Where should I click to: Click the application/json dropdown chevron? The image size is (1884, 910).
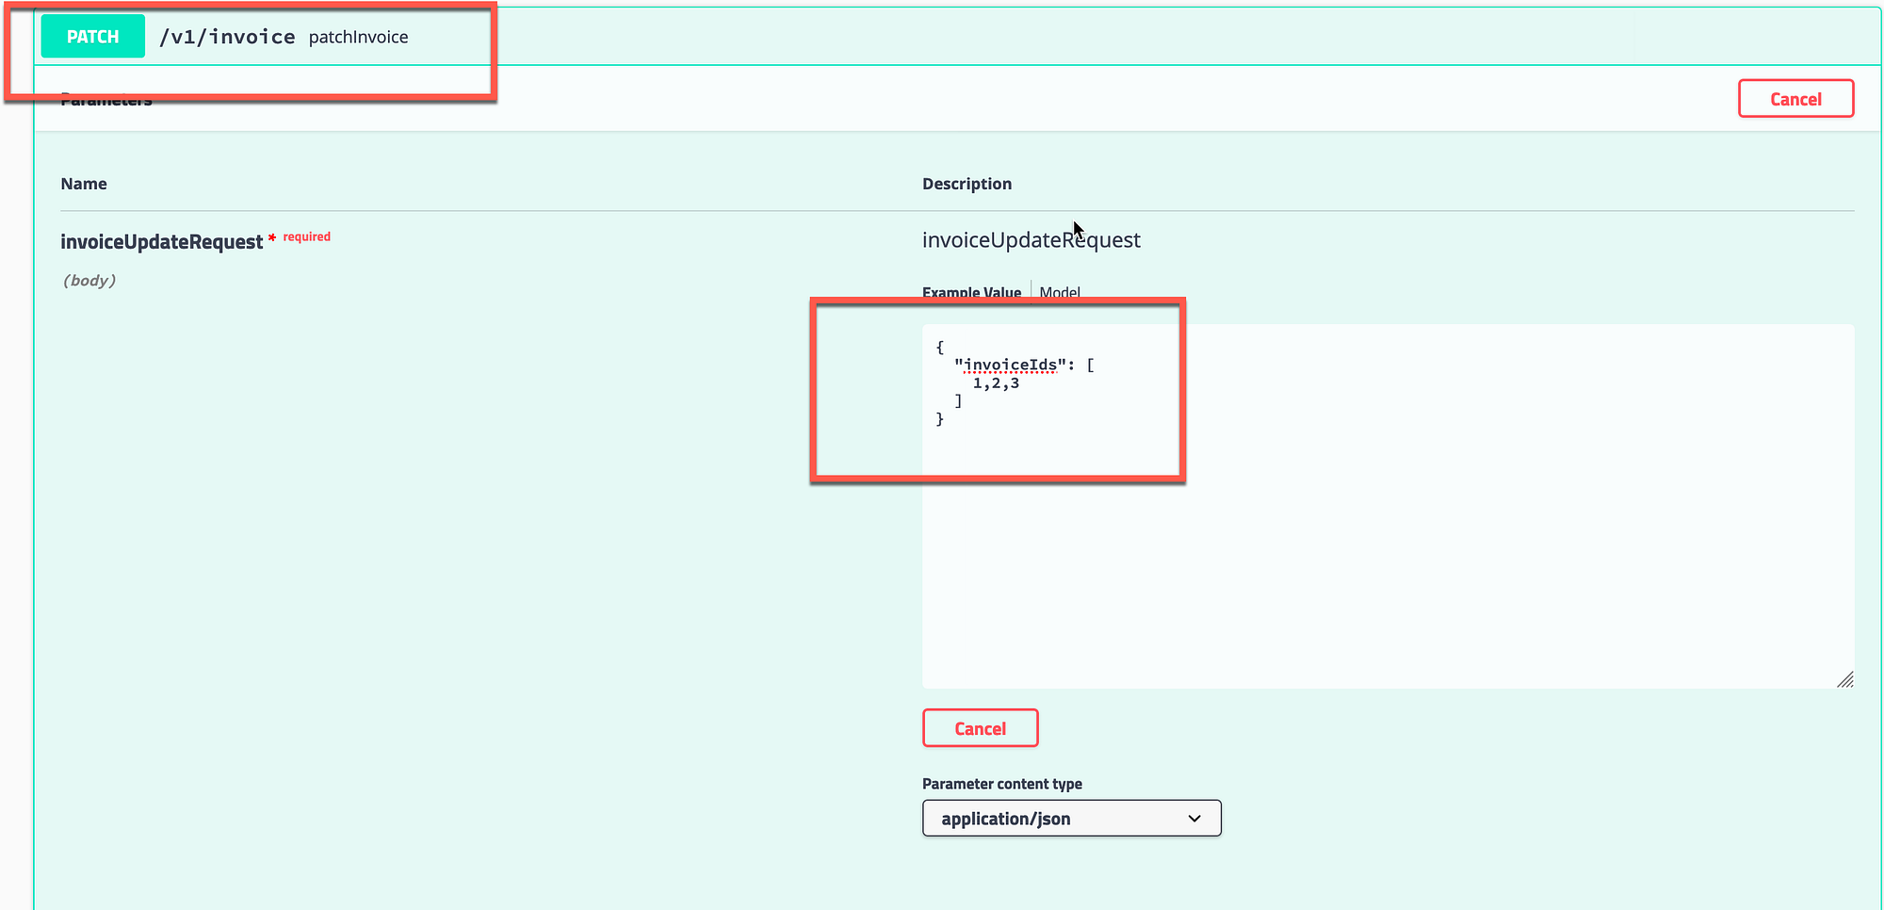pyautogui.click(x=1194, y=818)
